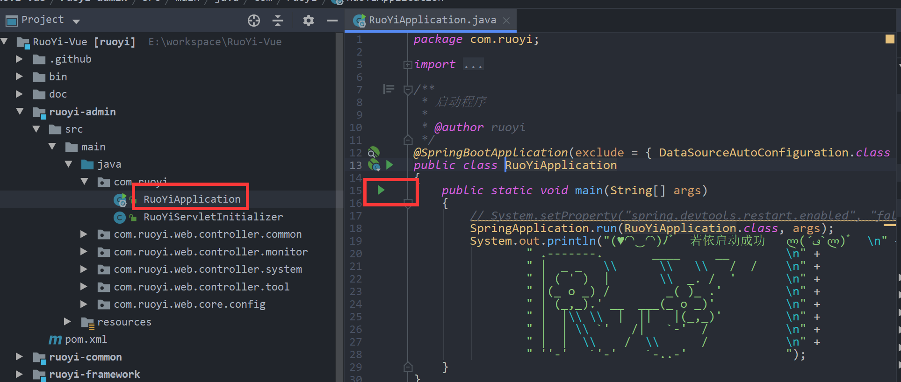The width and height of the screenshot is (901, 382).
Task: Expand the folded import block
Action: click(408, 64)
